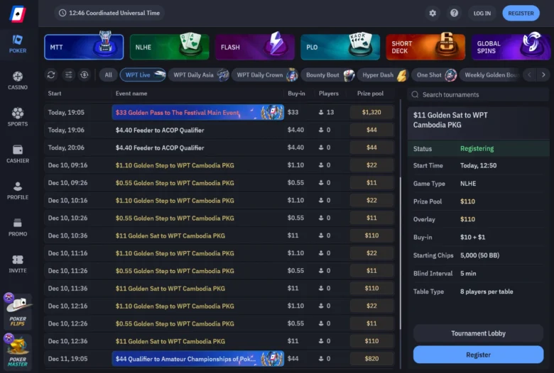Viewport: 554px width, 373px height.
Task: Switch to the MTT game tab
Action: coord(84,47)
